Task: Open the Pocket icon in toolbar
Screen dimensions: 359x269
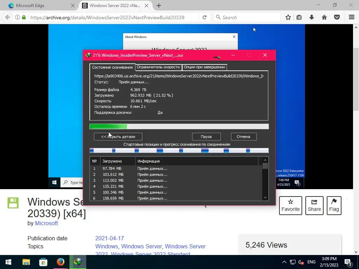Action: pos(337,18)
